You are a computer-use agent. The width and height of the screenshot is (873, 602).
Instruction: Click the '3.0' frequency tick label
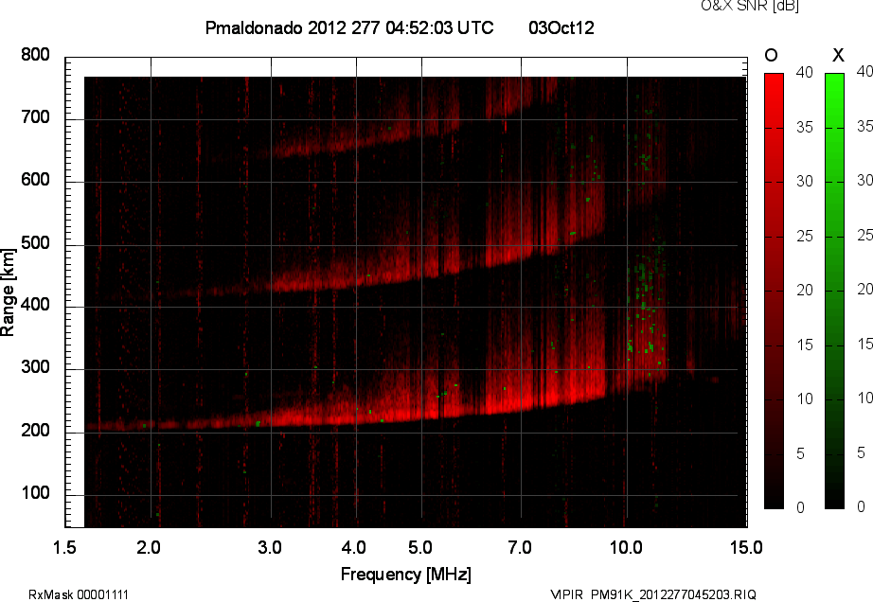pos(270,547)
